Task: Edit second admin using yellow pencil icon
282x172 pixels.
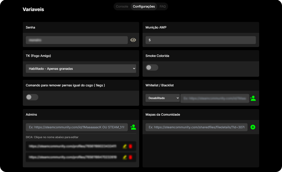Action: [x=125, y=157]
